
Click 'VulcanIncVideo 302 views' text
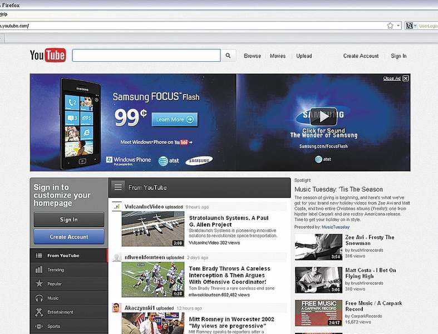tap(214, 243)
